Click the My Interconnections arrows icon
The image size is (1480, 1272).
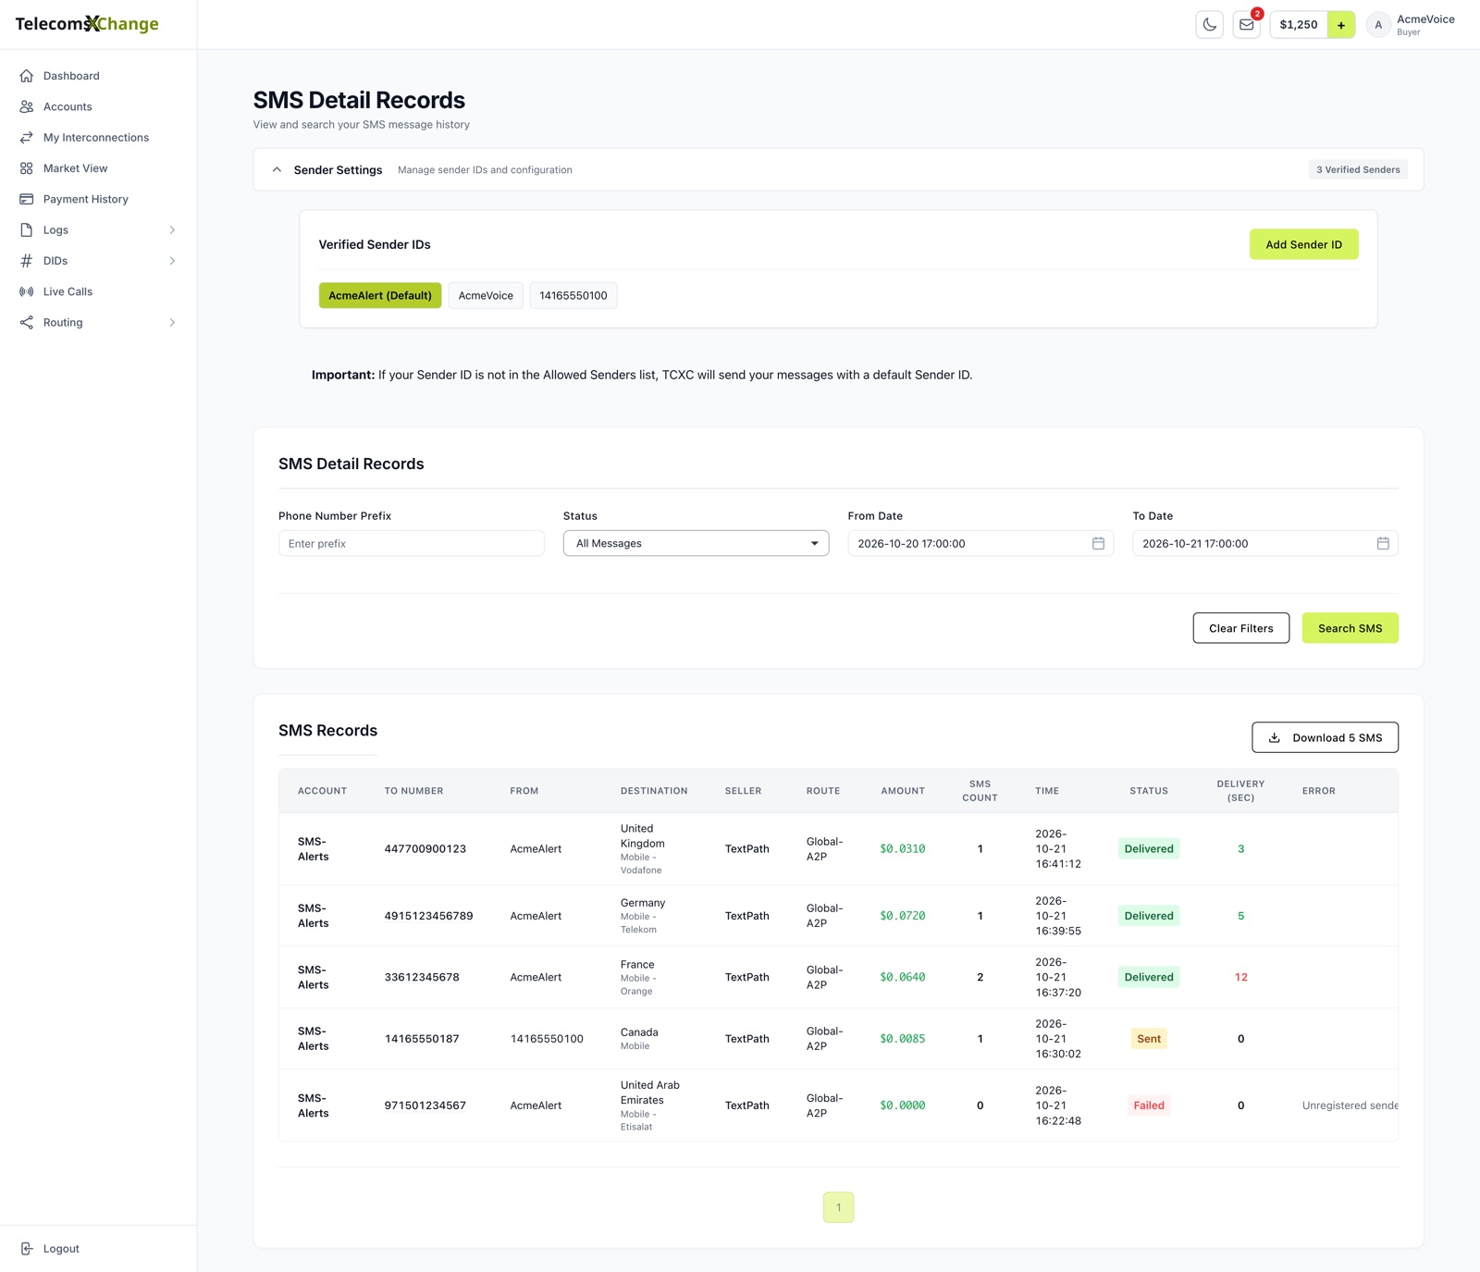click(x=27, y=138)
